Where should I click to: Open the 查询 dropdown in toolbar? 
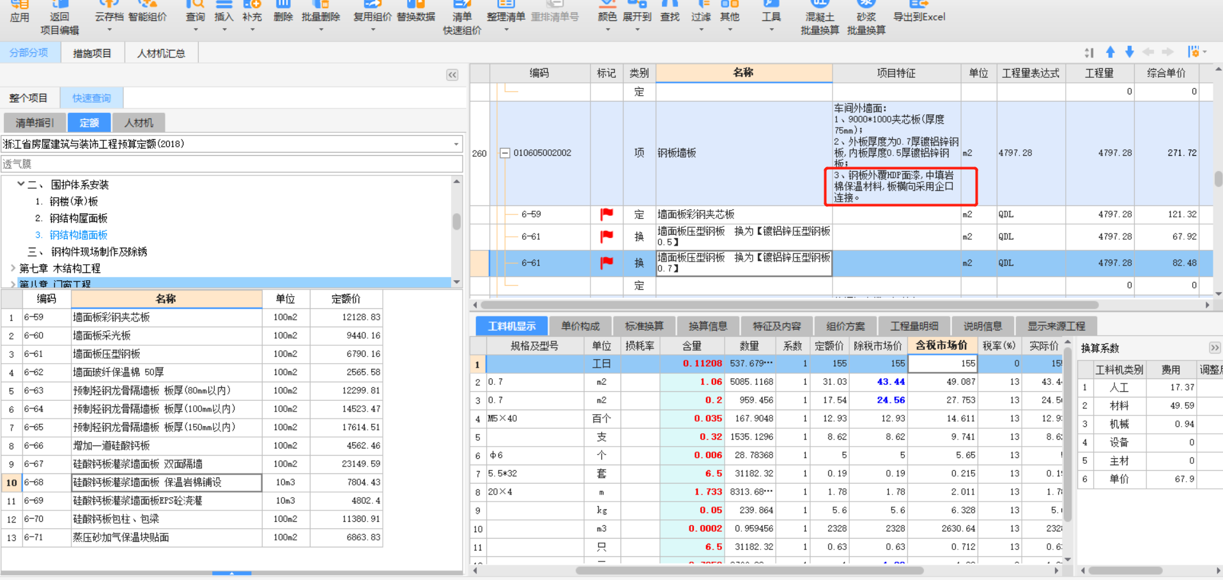click(x=196, y=29)
